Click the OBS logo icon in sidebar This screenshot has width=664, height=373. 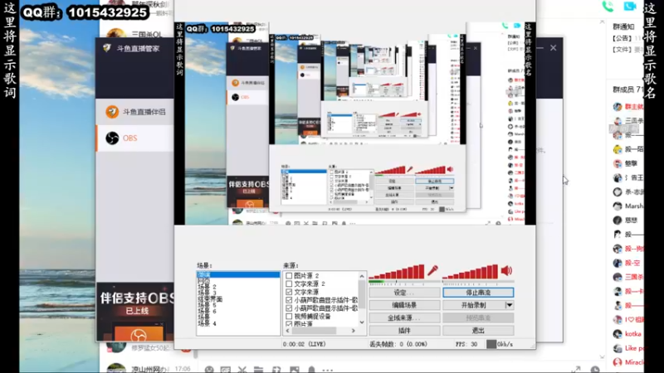pos(112,138)
